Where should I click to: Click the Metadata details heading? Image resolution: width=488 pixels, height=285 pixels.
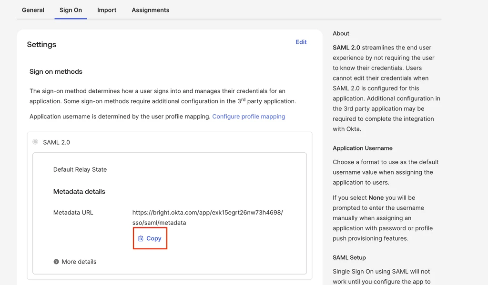pyautogui.click(x=79, y=191)
